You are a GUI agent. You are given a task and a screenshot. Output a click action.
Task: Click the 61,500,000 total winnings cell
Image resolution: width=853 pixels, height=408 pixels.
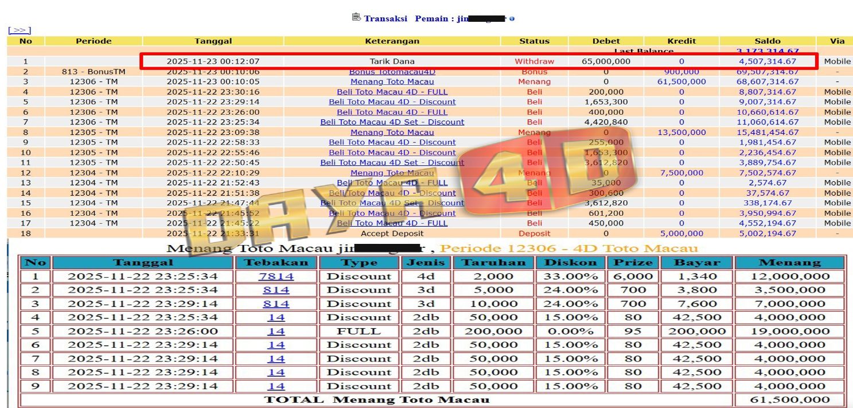pyautogui.click(x=789, y=400)
